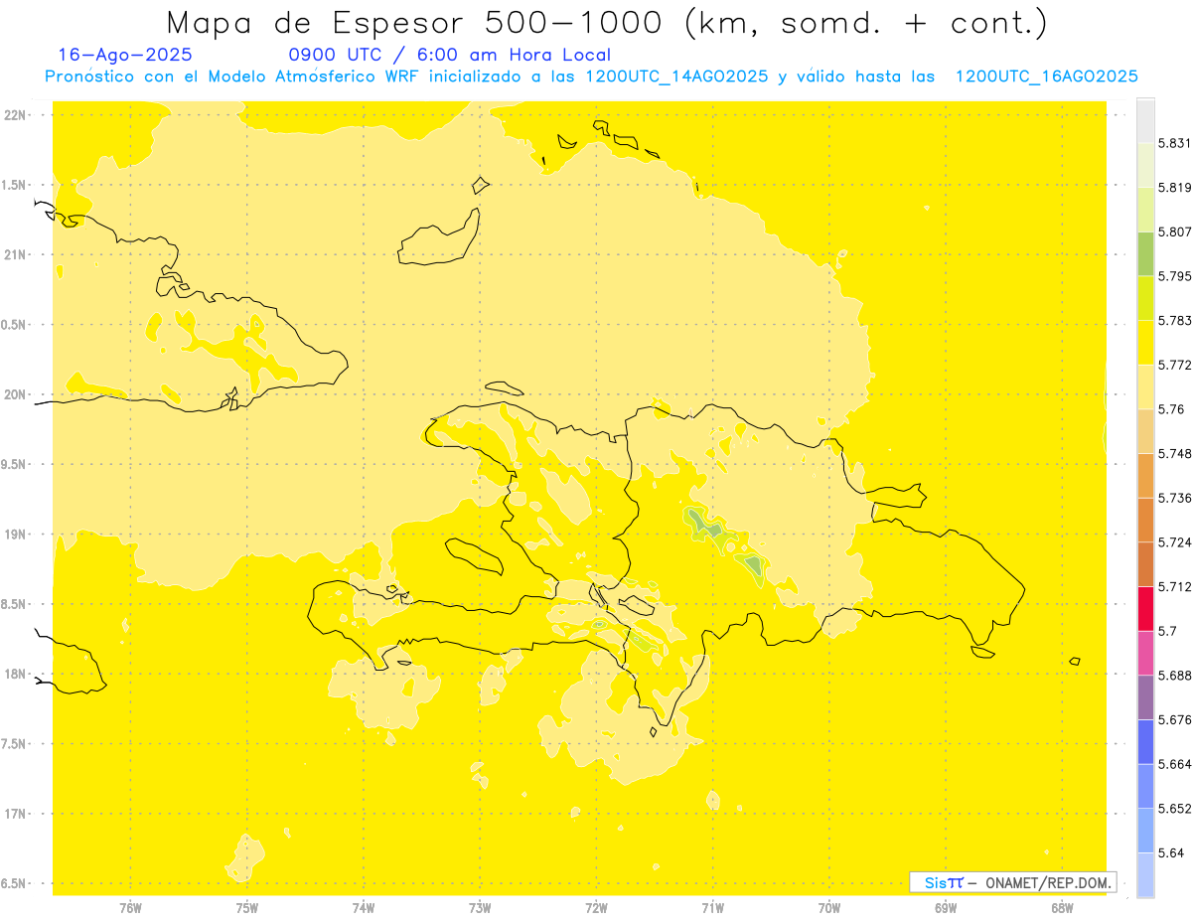Image resolution: width=1192 pixels, height=921 pixels.
Task: Click the 73W longitude label
Action: [480, 907]
